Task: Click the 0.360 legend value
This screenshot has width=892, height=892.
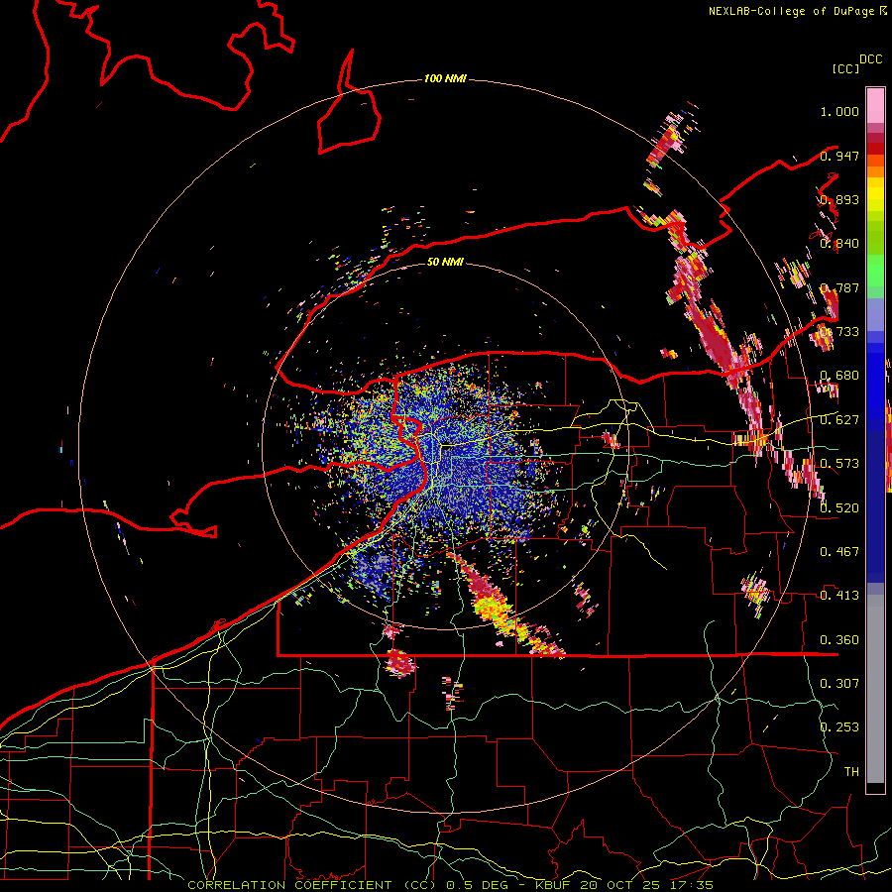Action: (839, 640)
